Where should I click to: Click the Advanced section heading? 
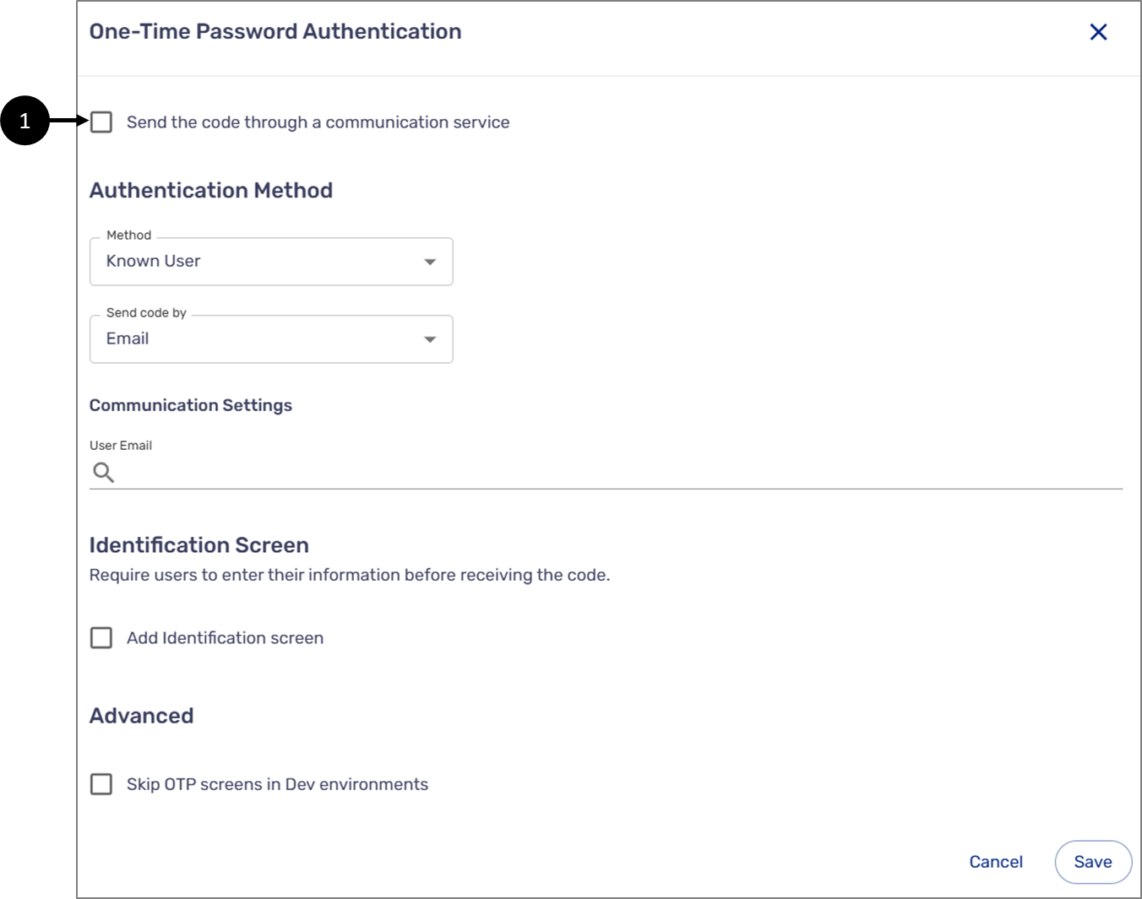click(142, 716)
